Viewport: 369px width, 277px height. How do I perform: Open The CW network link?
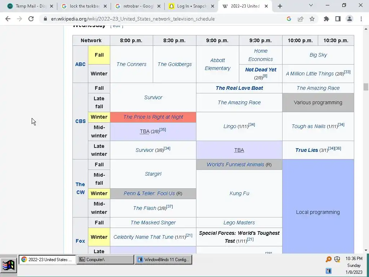tap(80, 188)
